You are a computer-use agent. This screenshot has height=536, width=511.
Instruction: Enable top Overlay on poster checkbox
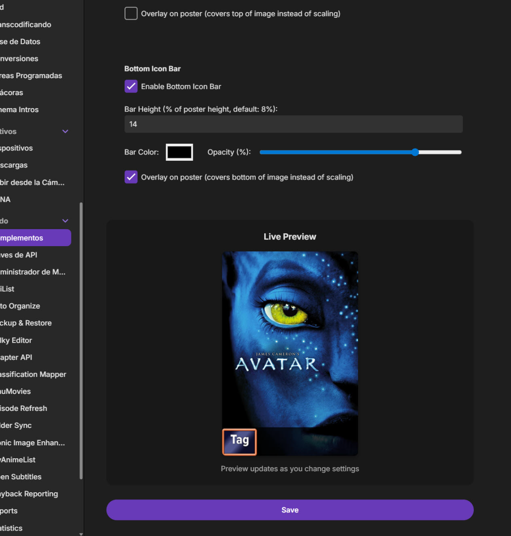click(x=131, y=13)
